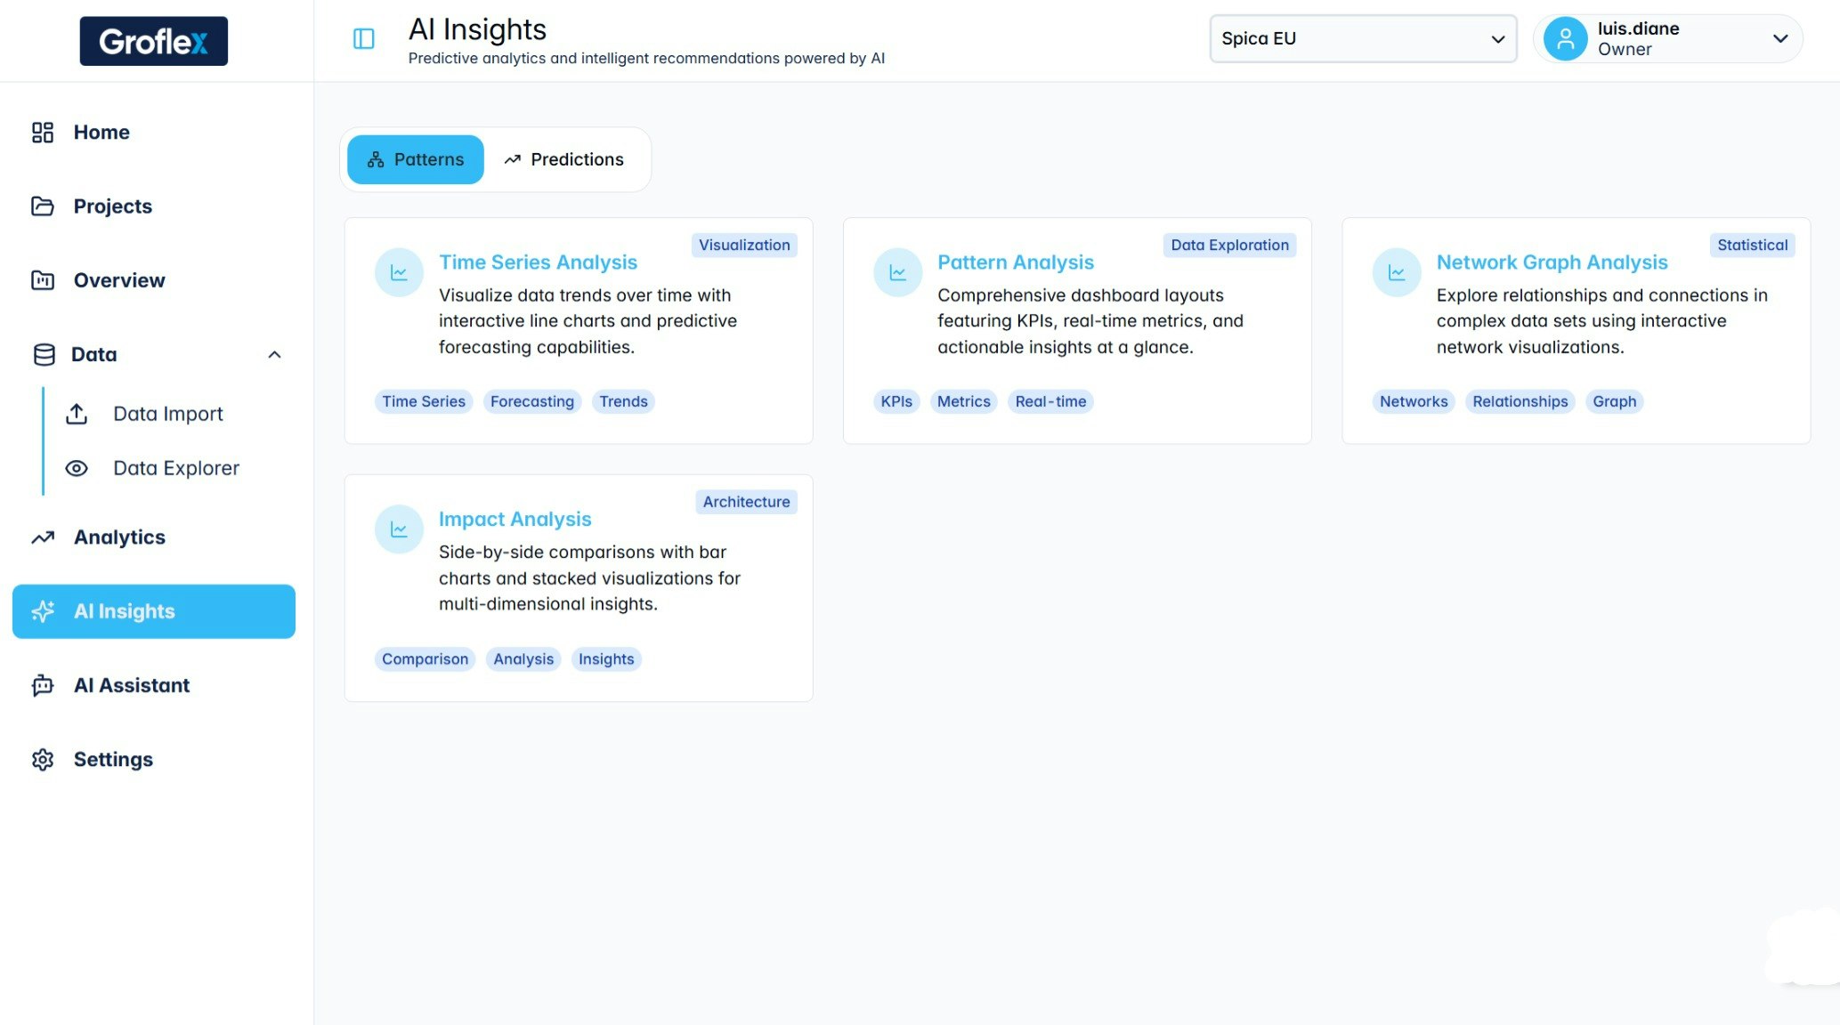1840x1025 pixels.
Task: Click the sidebar collapse icon beside AI Insights
Action: coord(362,38)
